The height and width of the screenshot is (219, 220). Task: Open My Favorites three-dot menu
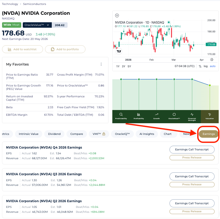[x=101, y=64]
